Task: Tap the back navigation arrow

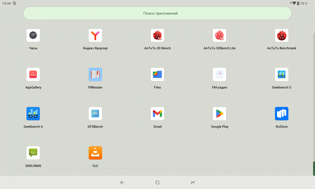Action: (122, 183)
